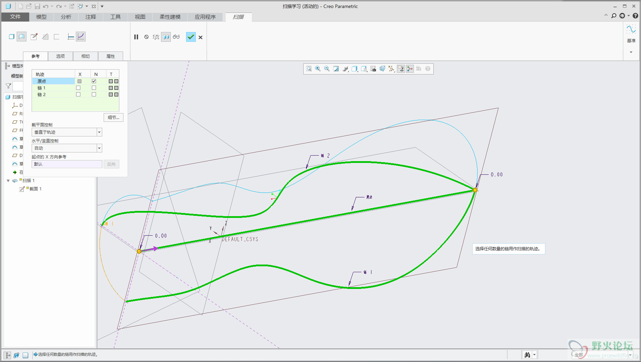Click the model tree filter funnel icon
The height and width of the screenshot is (362, 641).
click(x=8, y=86)
